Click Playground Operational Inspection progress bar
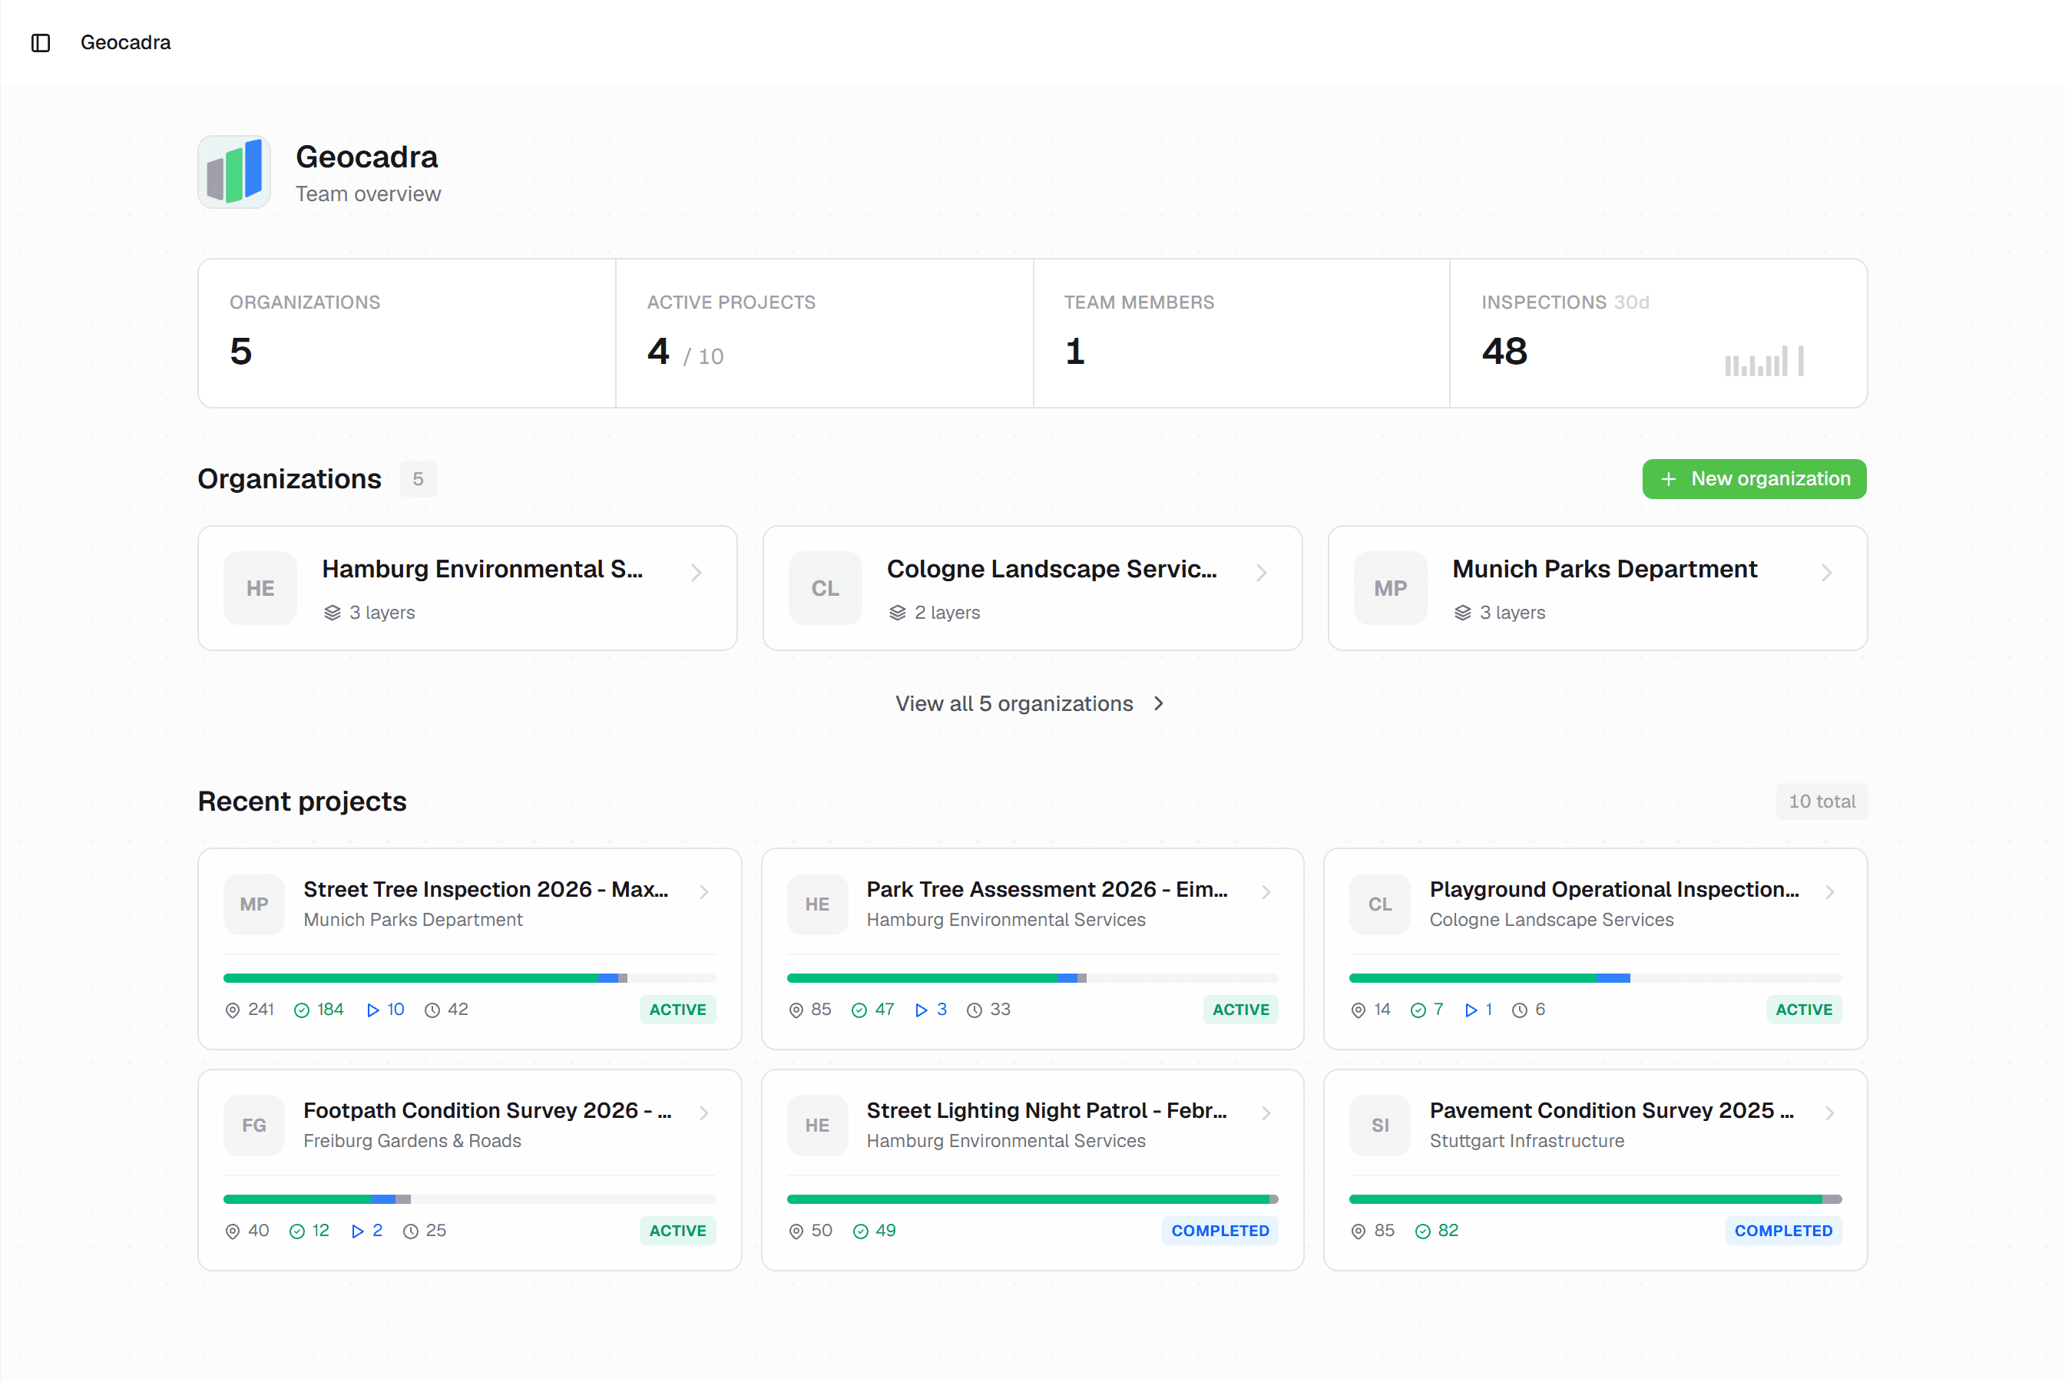The image size is (2065, 1382). tap(1595, 978)
